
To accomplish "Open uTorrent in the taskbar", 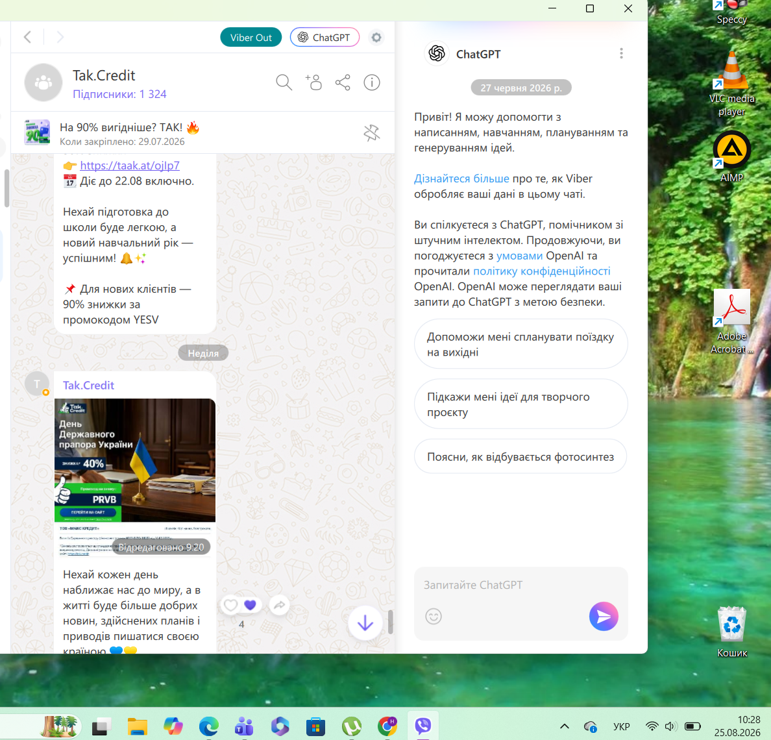I will [351, 726].
